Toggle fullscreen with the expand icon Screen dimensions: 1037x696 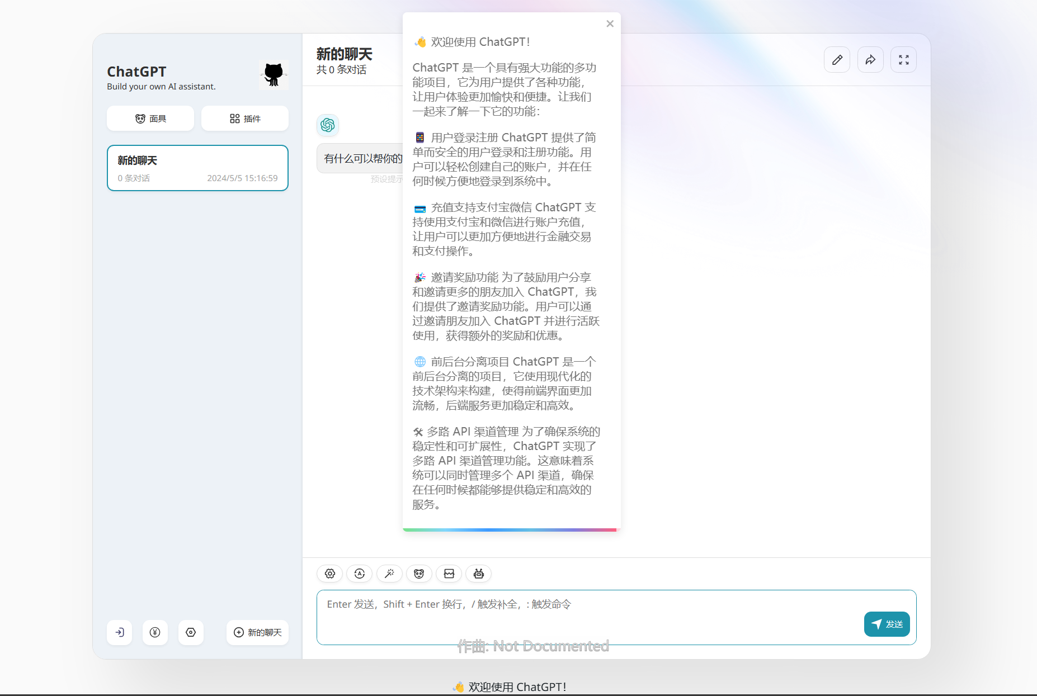tap(903, 60)
